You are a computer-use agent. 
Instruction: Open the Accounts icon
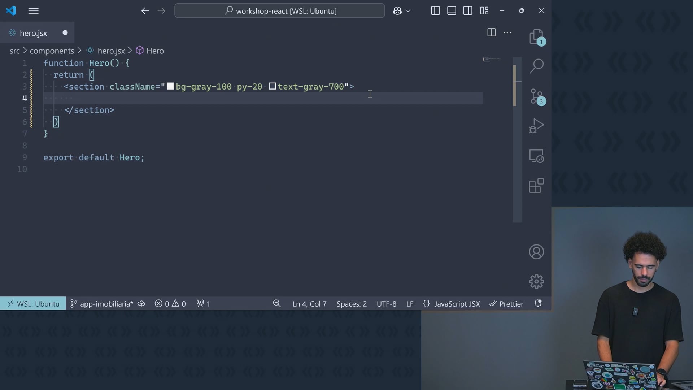tap(536, 252)
